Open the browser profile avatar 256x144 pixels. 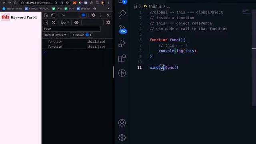(103, 3)
